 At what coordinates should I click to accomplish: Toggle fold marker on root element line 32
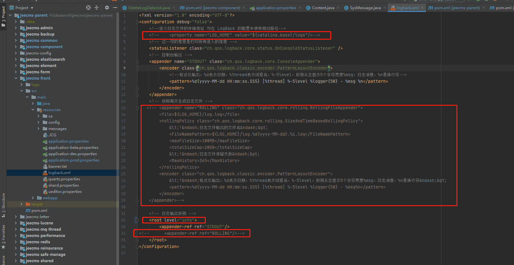coord(137,220)
